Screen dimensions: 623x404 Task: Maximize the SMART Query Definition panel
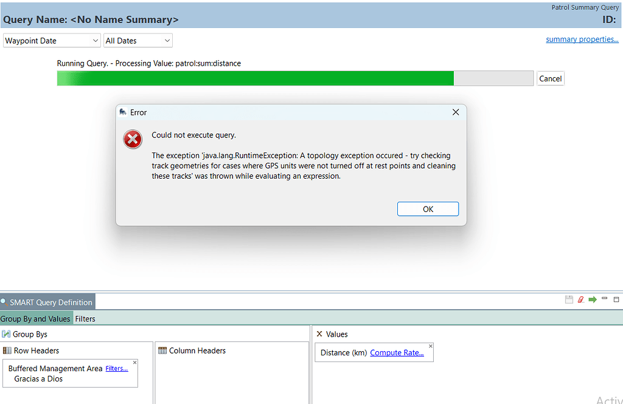point(615,298)
